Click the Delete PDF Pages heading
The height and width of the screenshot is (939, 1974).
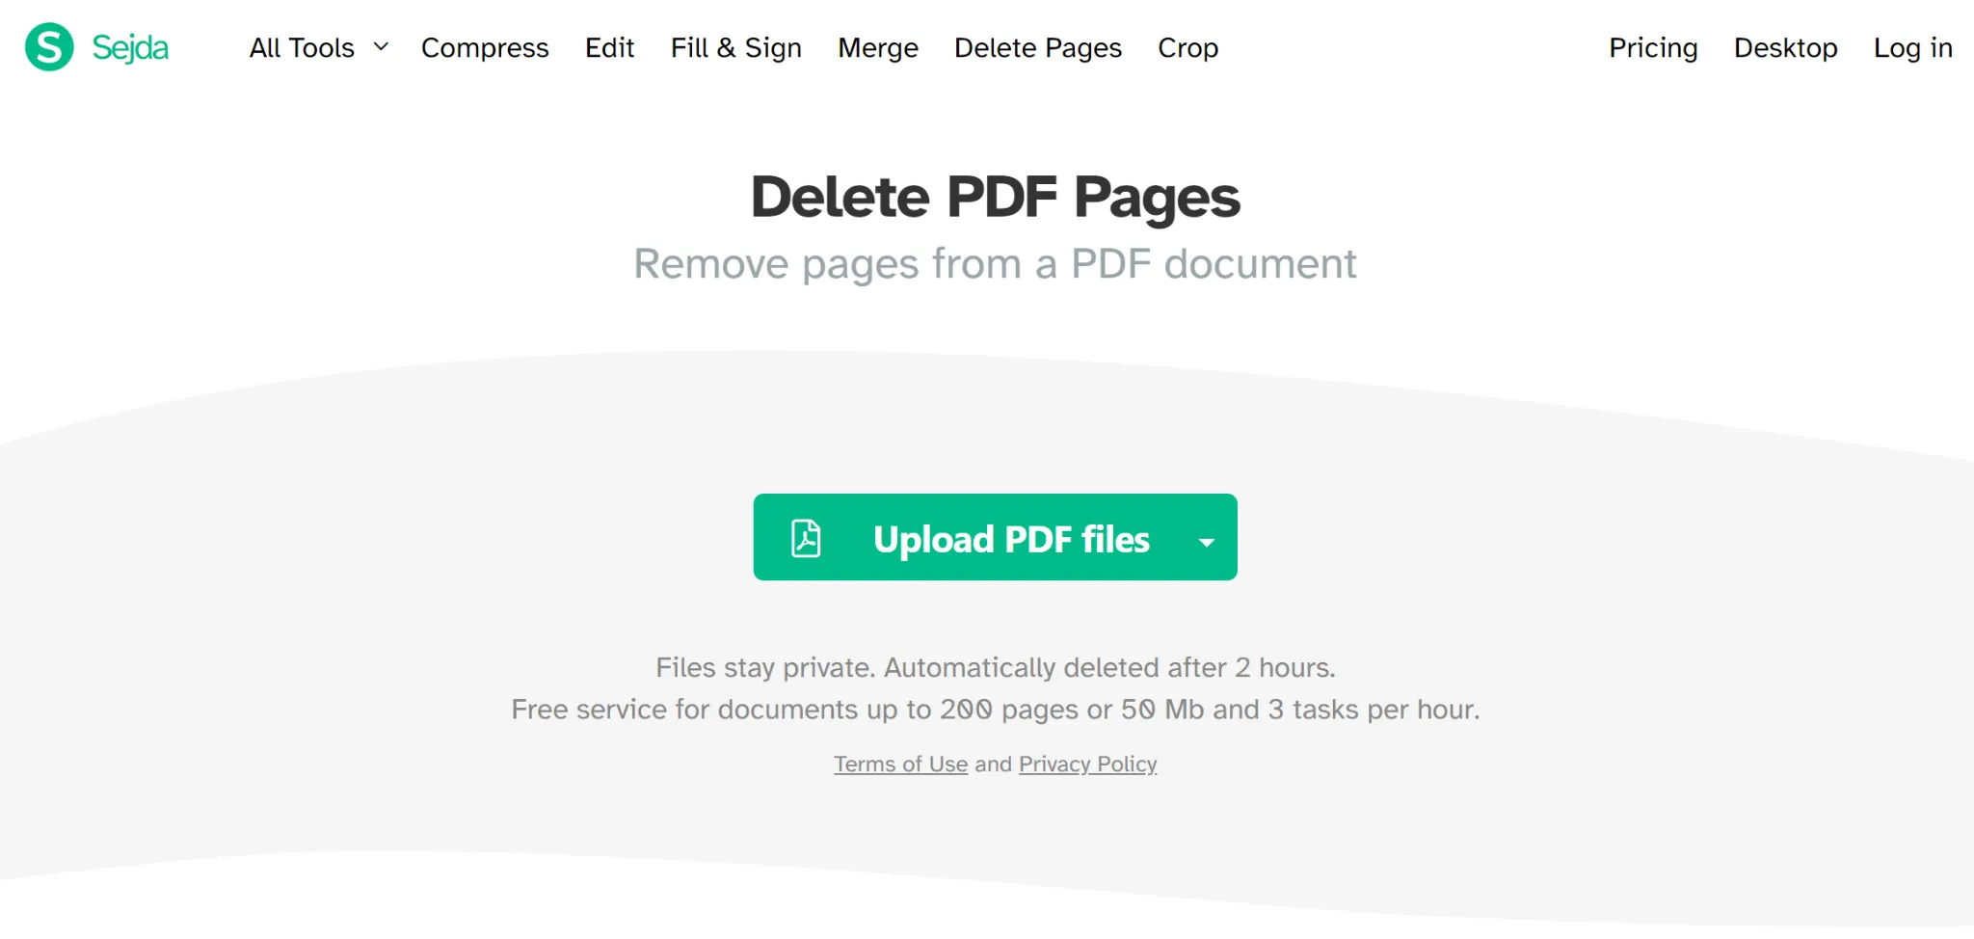[995, 198]
